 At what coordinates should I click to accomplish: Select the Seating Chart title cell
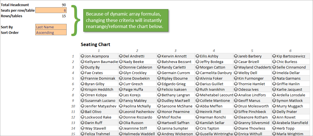(x=96, y=44)
